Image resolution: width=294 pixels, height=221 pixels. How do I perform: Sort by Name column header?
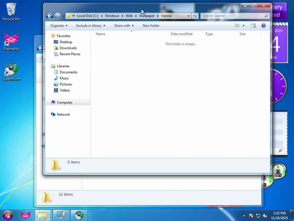point(131,34)
